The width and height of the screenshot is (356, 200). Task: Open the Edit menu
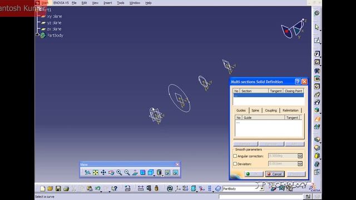pyautogui.click(x=84, y=3)
